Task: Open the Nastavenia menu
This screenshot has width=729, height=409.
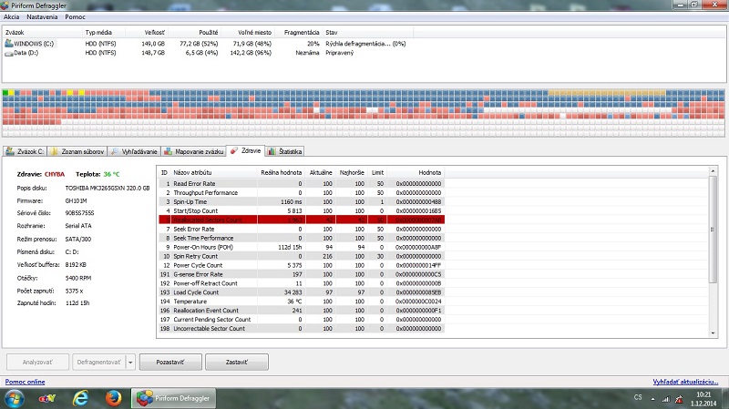Action: coord(42,16)
